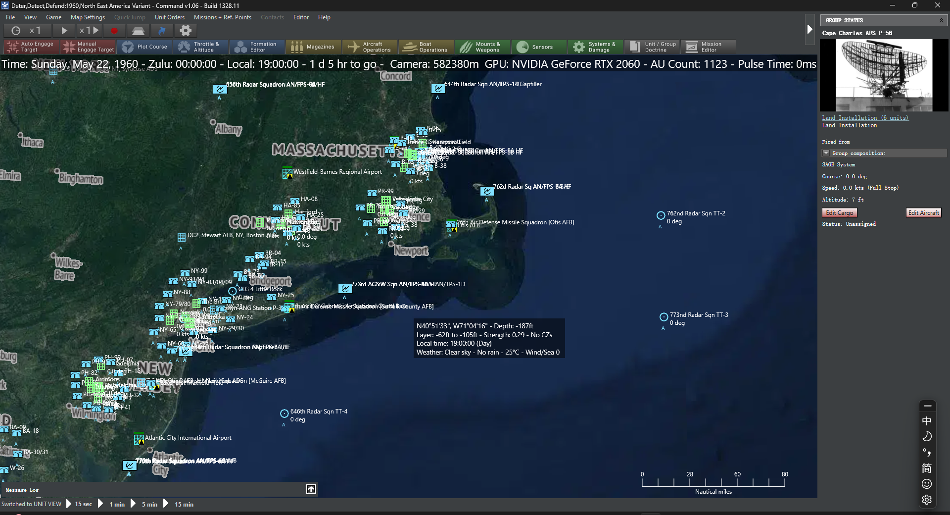
Task: Click the Message Log label
Action: click(22, 490)
